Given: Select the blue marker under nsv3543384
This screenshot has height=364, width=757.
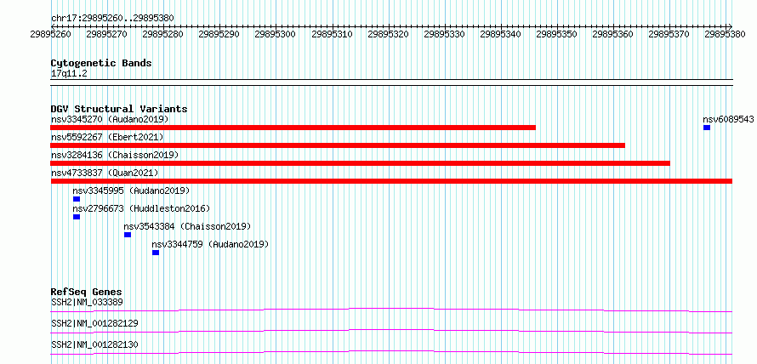Looking at the screenshot, I should pos(128,235).
